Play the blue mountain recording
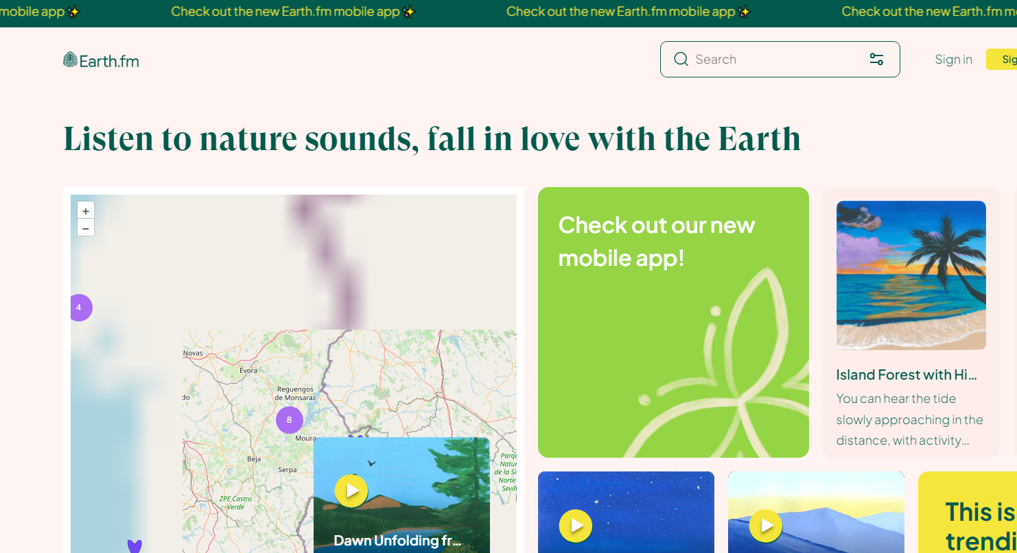This screenshot has height=553, width=1017. point(766,526)
